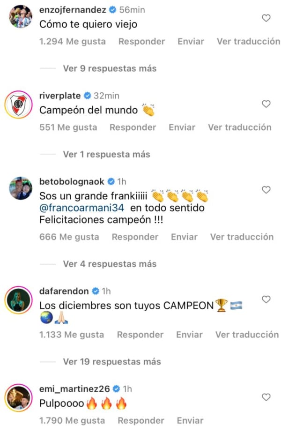Open riverplate's profile picture
Screen dimensions: 281x426
click(x=19, y=105)
